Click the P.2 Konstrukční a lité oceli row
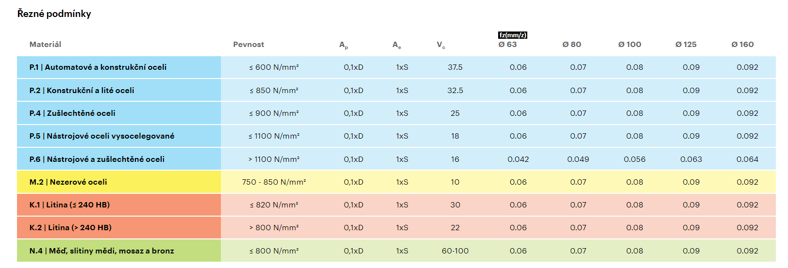 82,91
